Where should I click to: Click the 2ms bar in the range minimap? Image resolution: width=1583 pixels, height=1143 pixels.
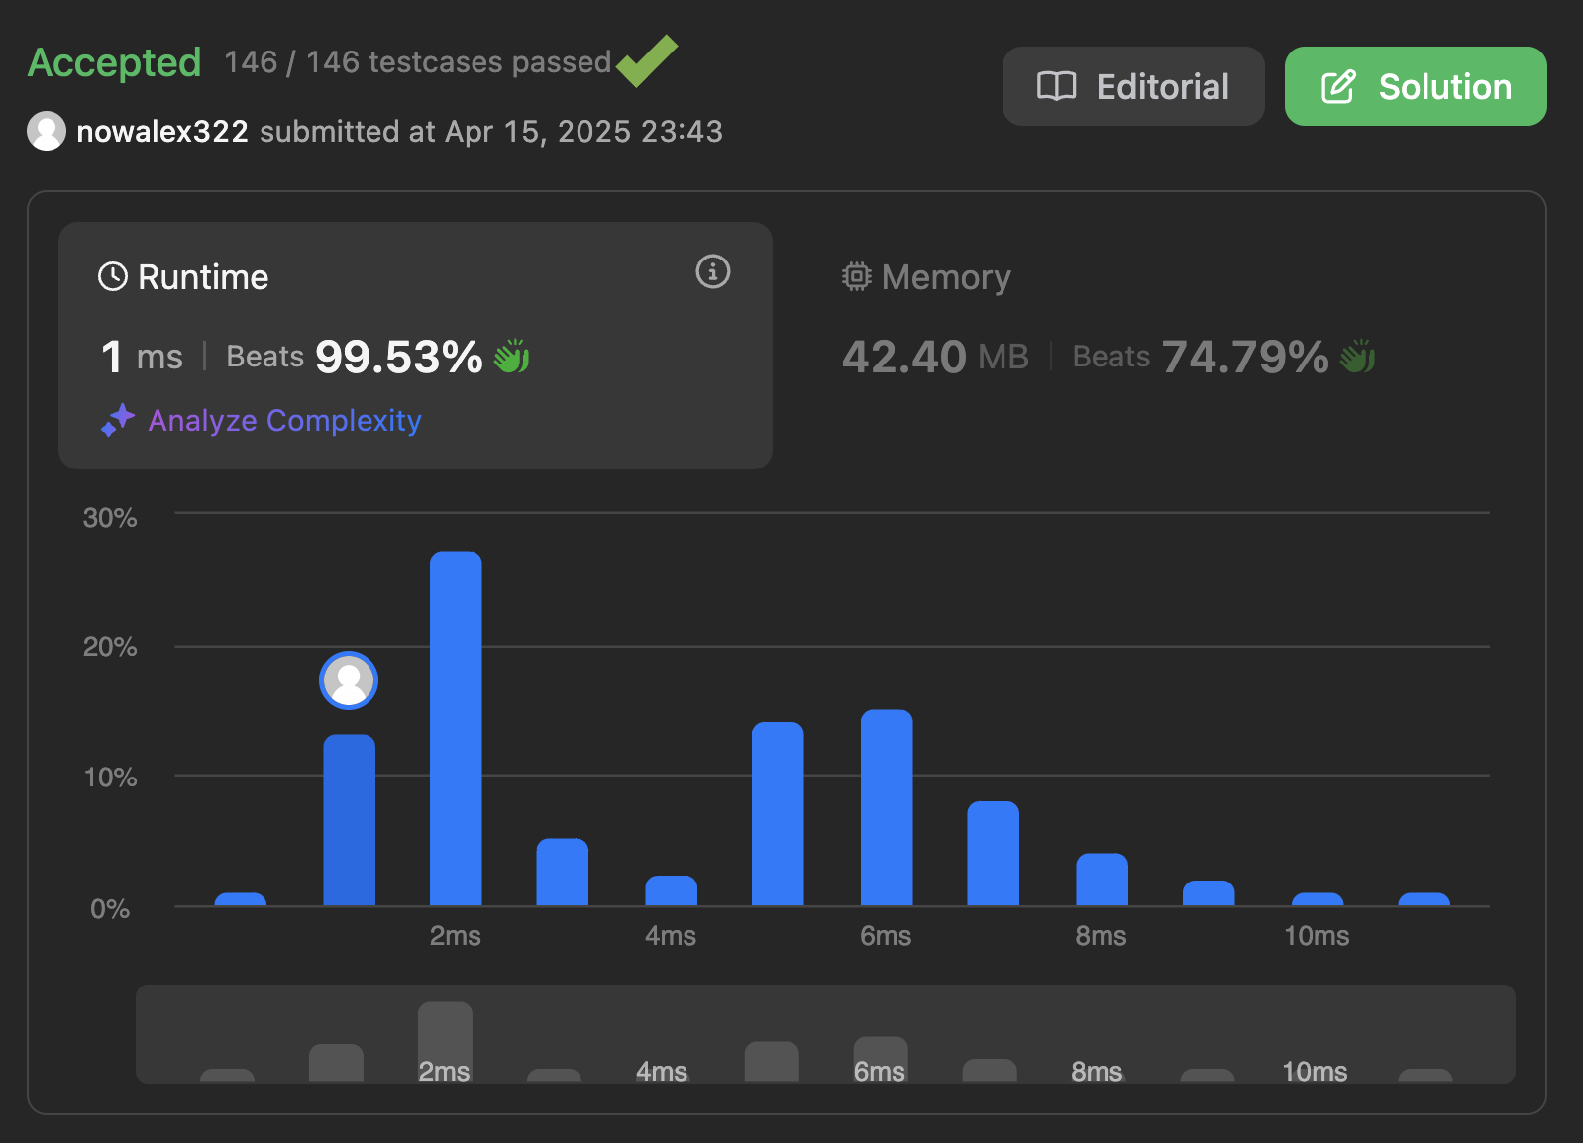pos(445,1042)
